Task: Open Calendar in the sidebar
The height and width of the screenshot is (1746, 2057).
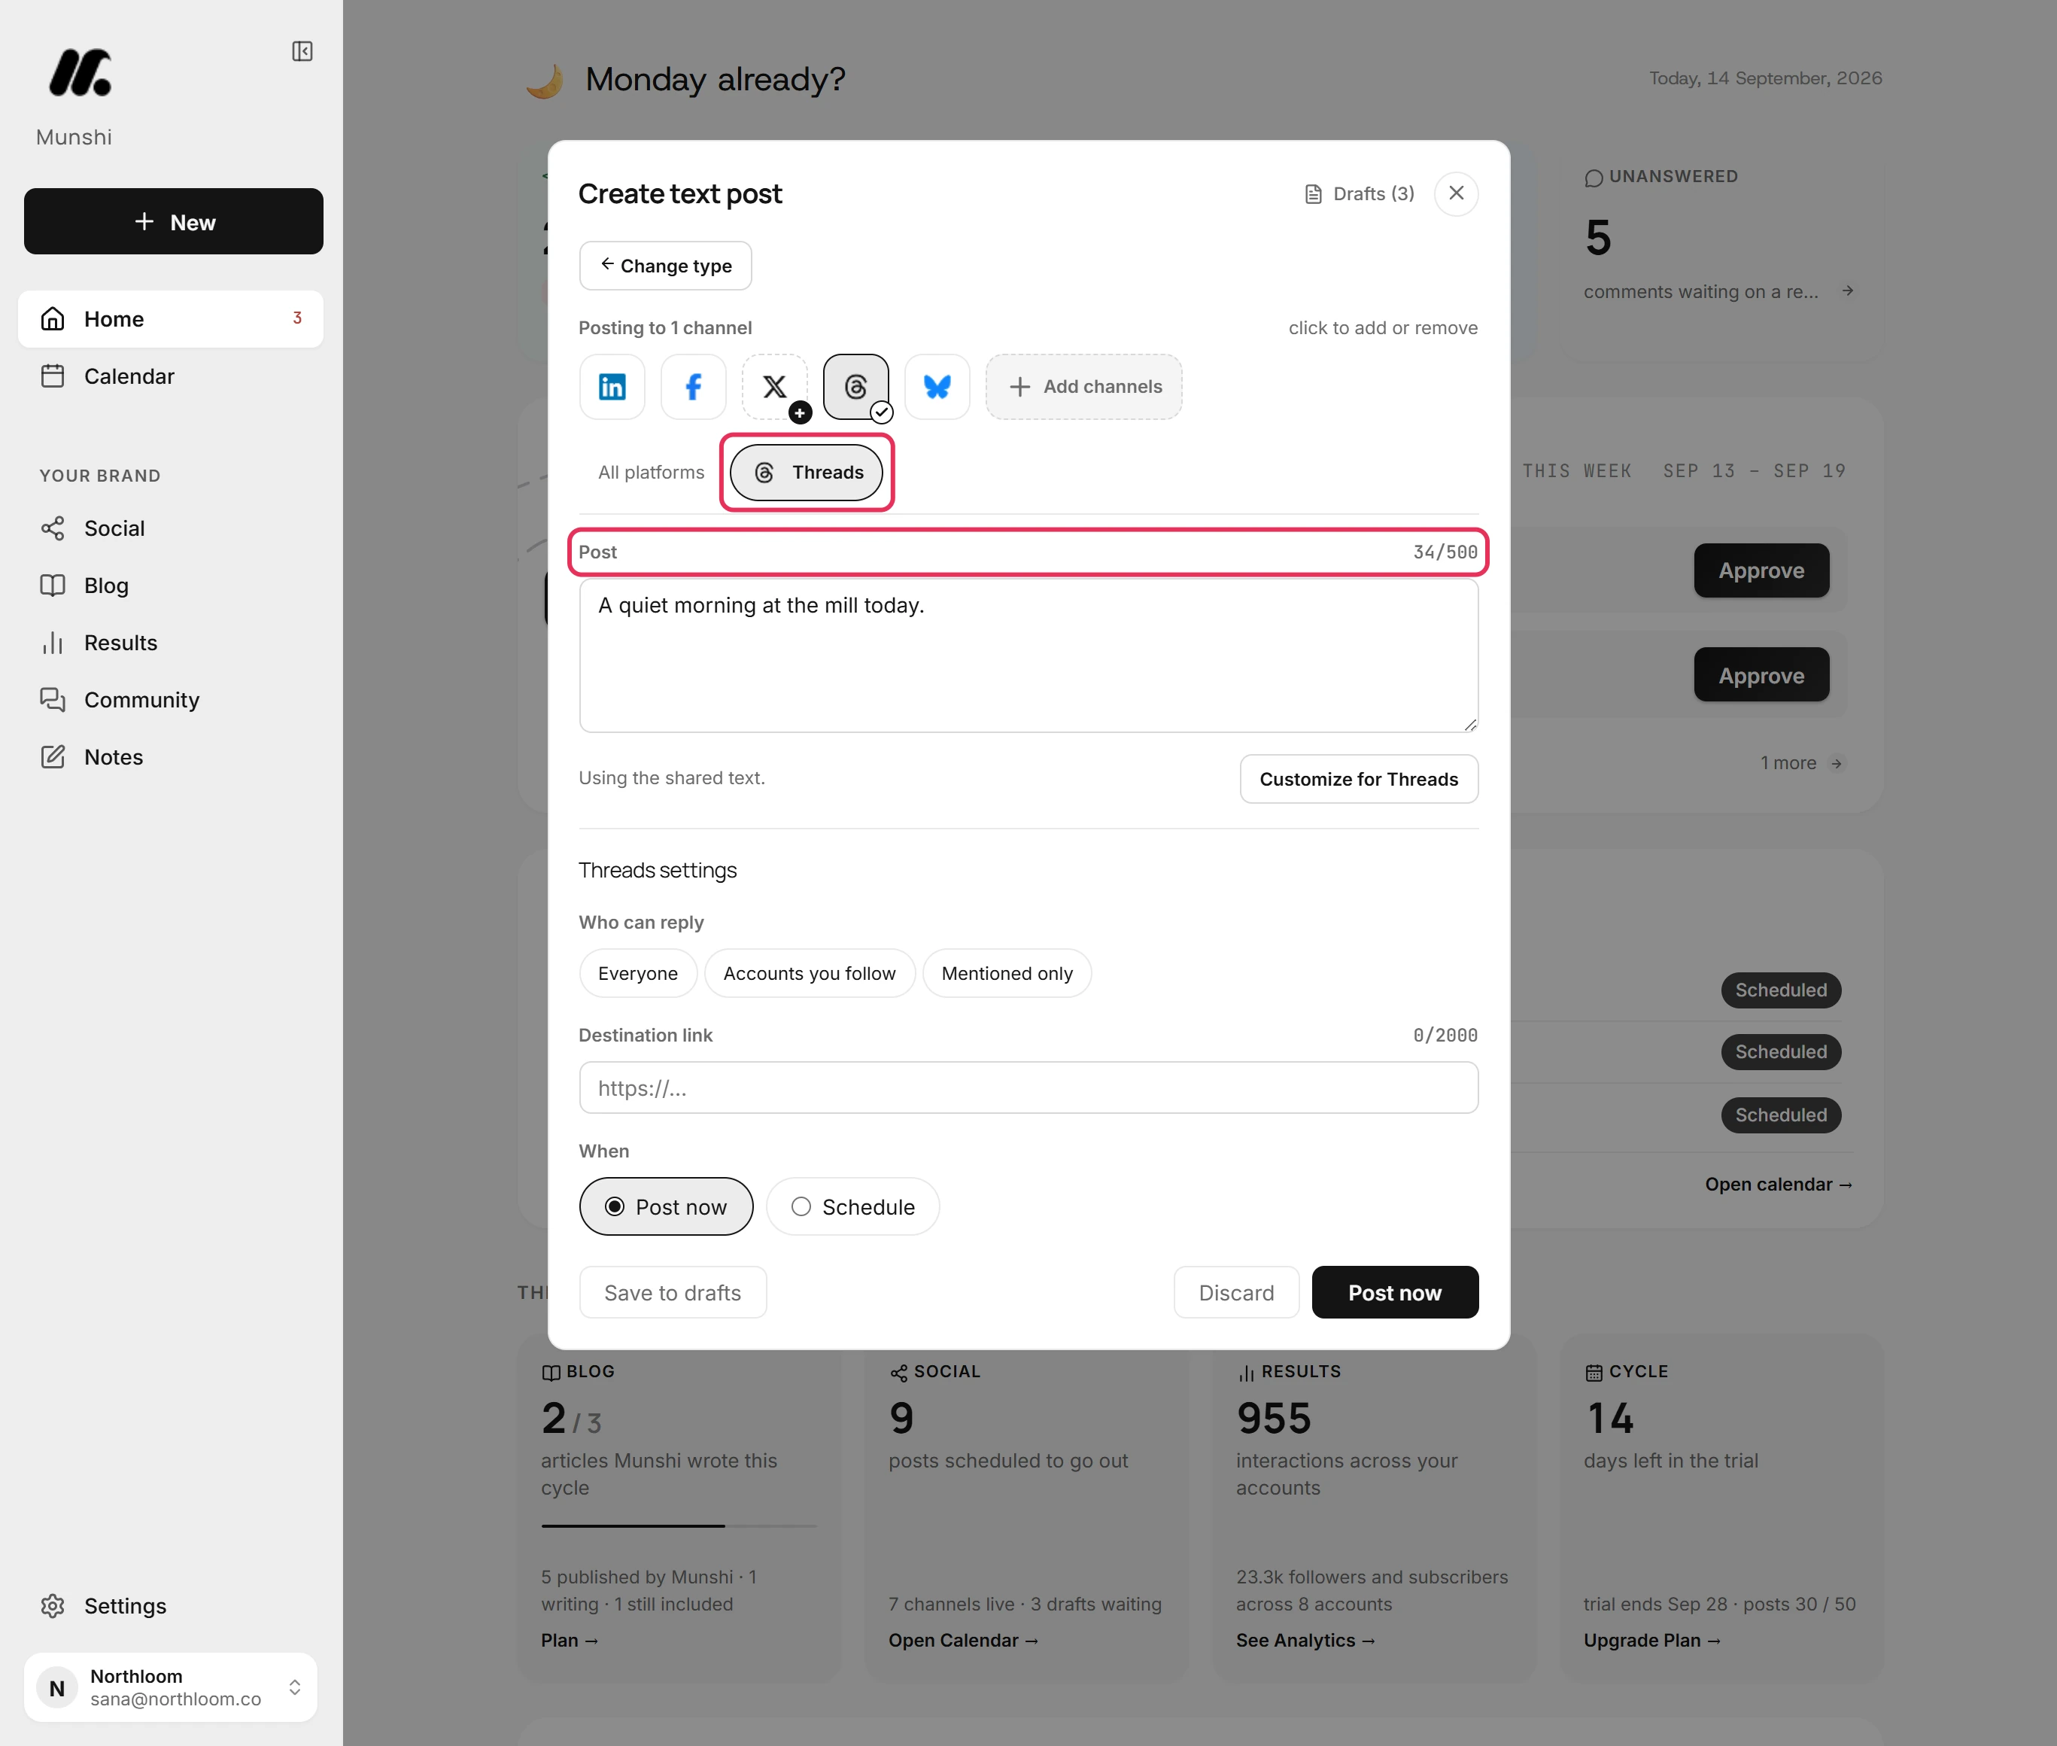Action: click(170, 376)
